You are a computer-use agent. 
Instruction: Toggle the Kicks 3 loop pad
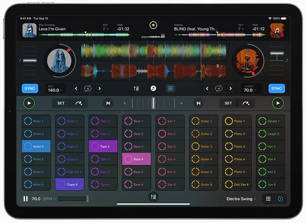[x=36, y=146]
